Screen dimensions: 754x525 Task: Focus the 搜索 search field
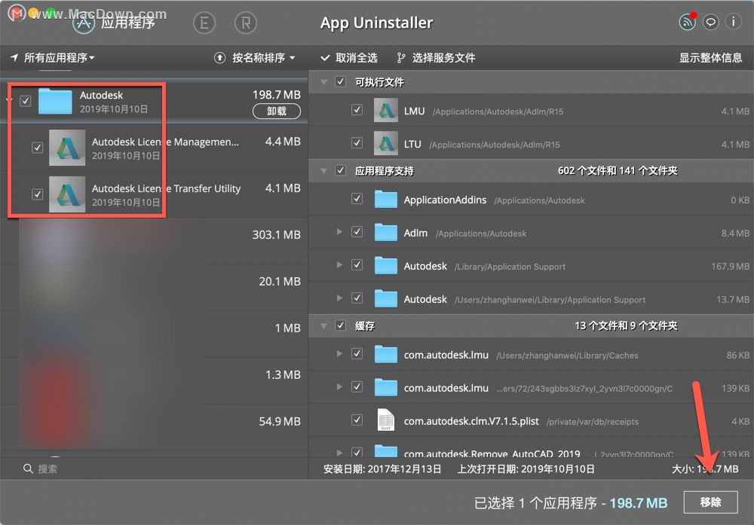click(x=154, y=469)
